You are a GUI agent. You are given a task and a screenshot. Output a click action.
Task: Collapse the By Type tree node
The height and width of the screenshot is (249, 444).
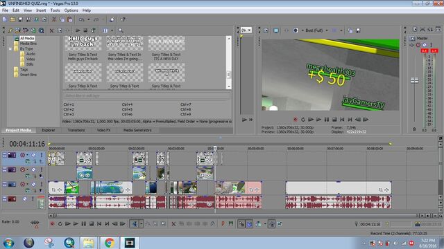click(10, 49)
